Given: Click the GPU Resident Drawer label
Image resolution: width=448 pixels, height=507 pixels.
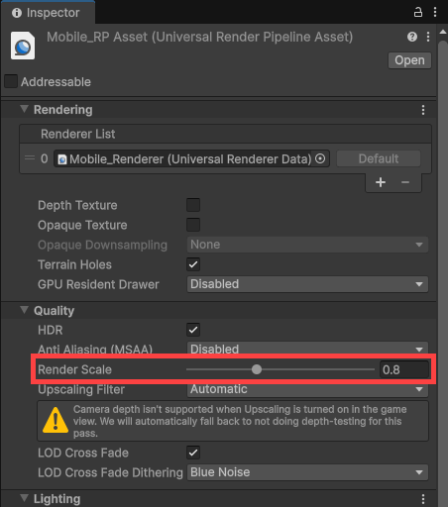Looking at the screenshot, I should [98, 284].
